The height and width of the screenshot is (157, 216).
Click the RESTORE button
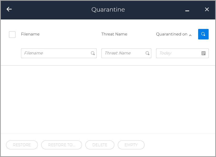click(22, 145)
